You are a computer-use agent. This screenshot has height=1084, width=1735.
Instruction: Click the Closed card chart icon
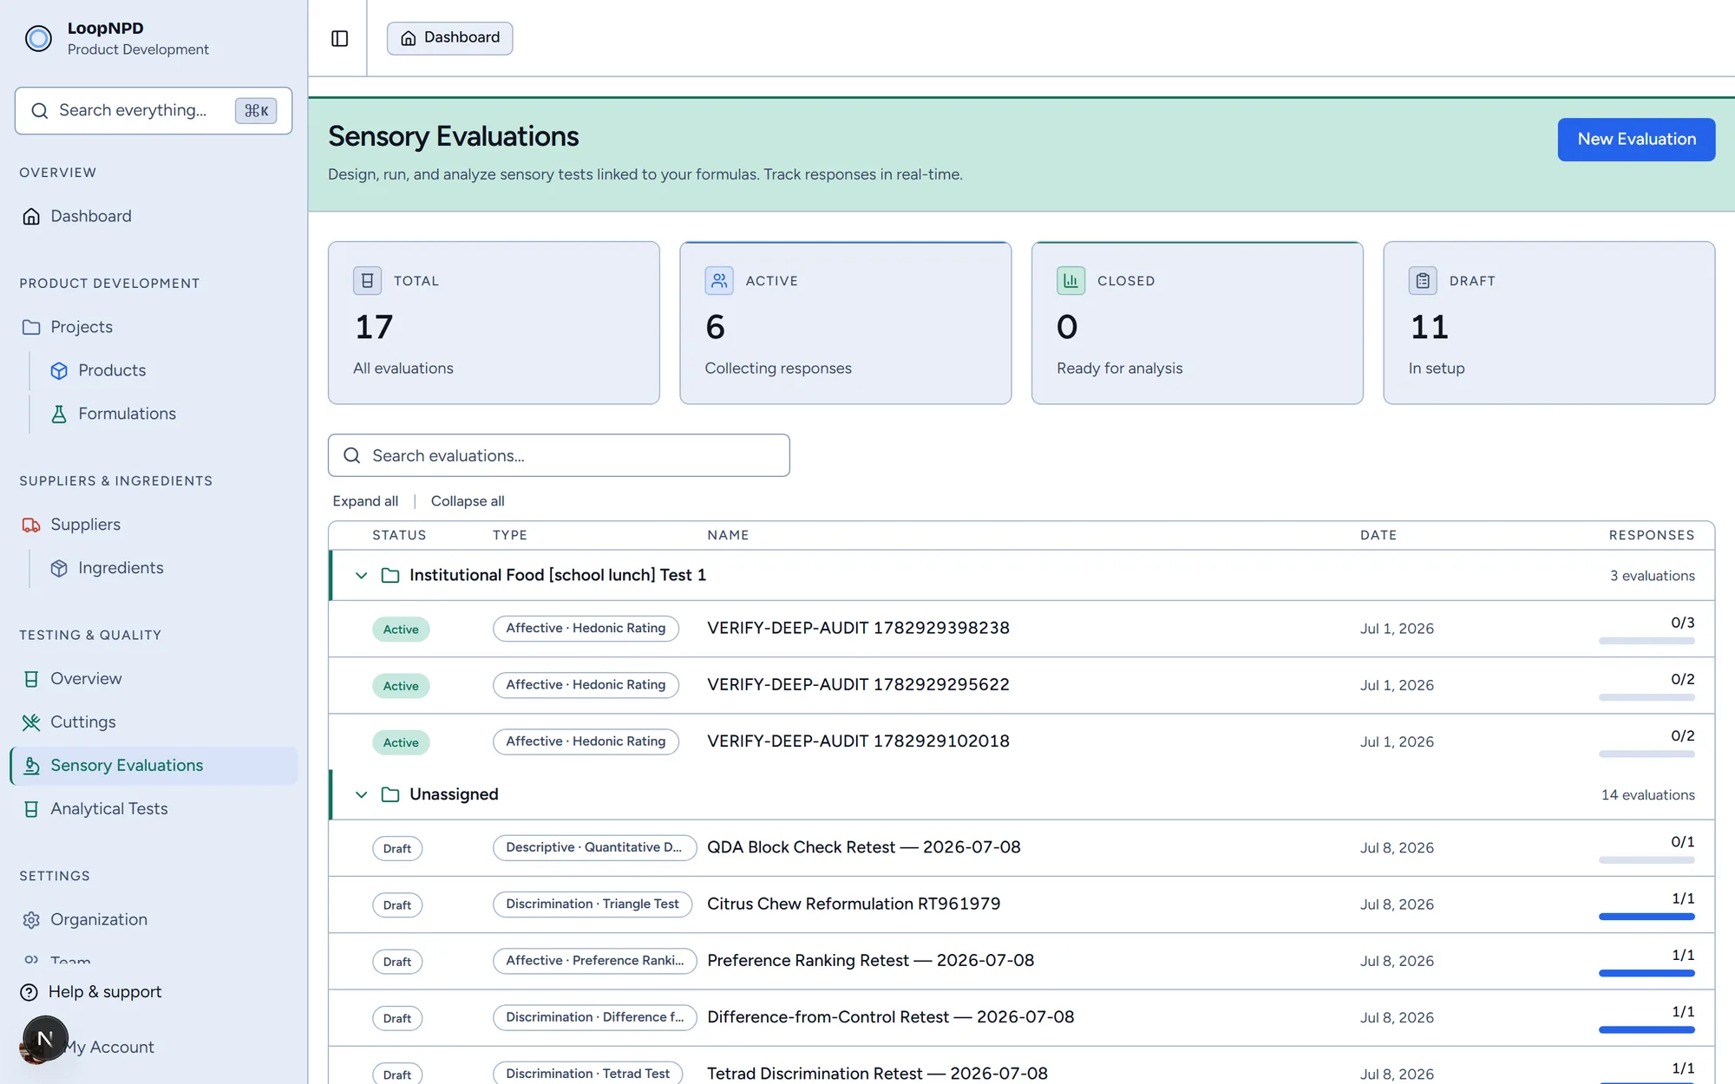click(1070, 281)
